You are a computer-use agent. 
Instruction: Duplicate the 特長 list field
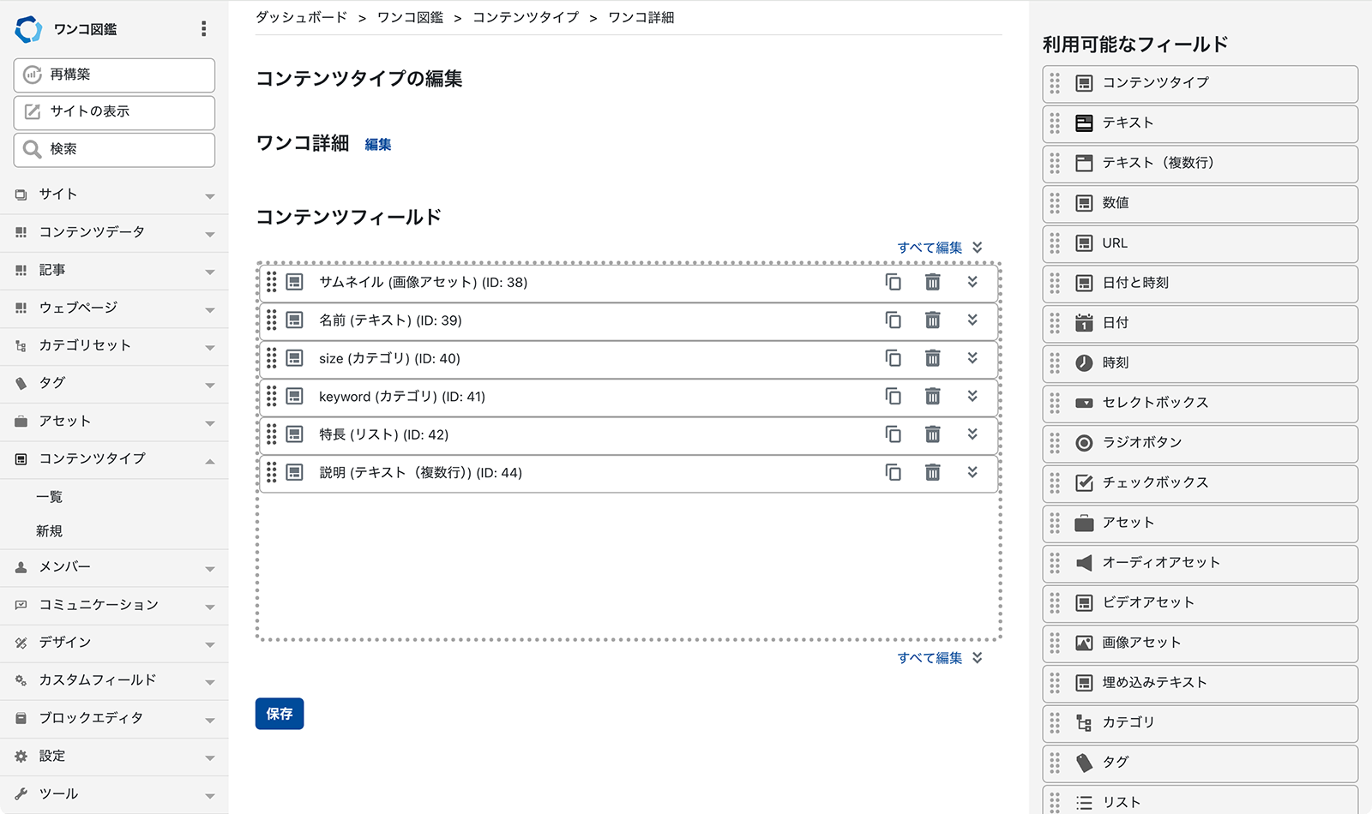(893, 434)
